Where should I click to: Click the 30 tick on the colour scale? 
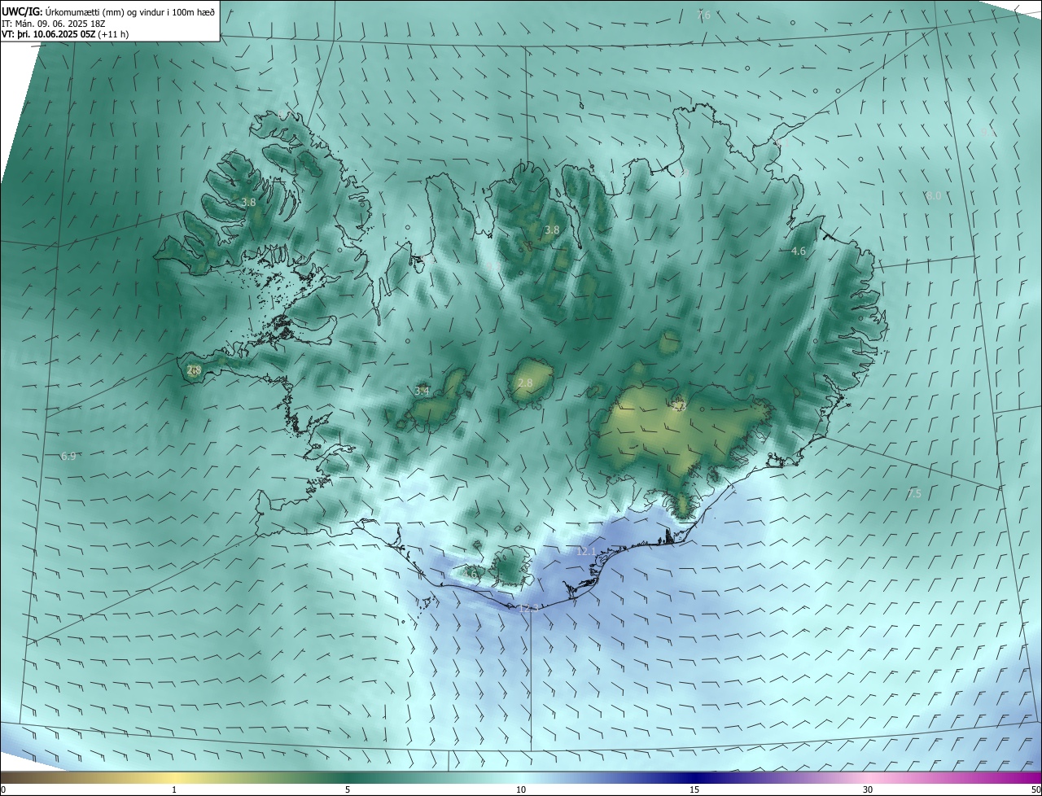[x=868, y=789]
